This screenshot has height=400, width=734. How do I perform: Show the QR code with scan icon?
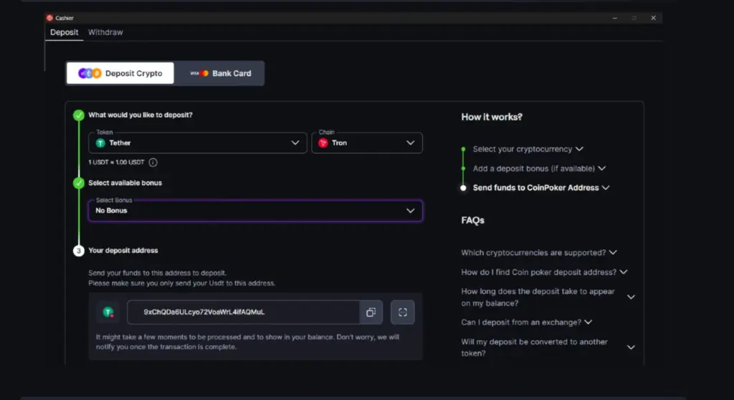coord(403,313)
